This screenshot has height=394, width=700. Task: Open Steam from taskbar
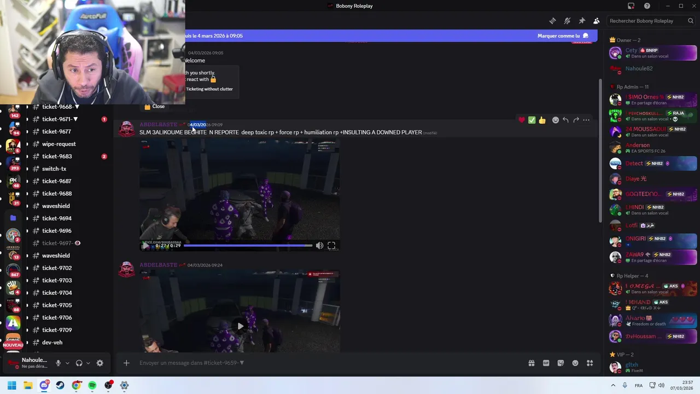[x=60, y=385]
